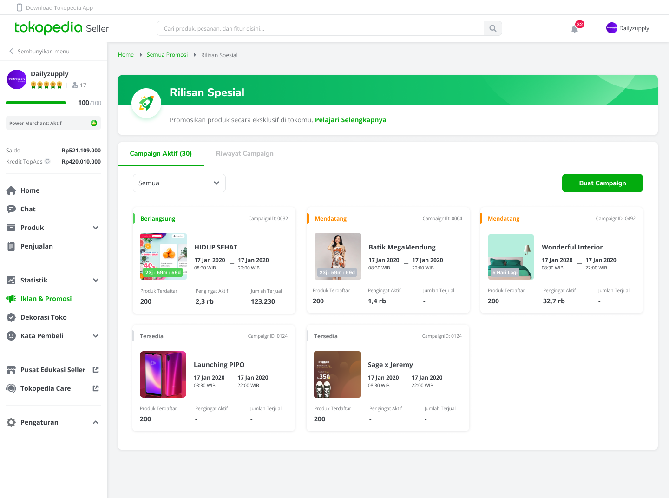Open the Dailyzupply avatar in the header
Image resolution: width=669 pixels, height=498 pixels.
612,28
